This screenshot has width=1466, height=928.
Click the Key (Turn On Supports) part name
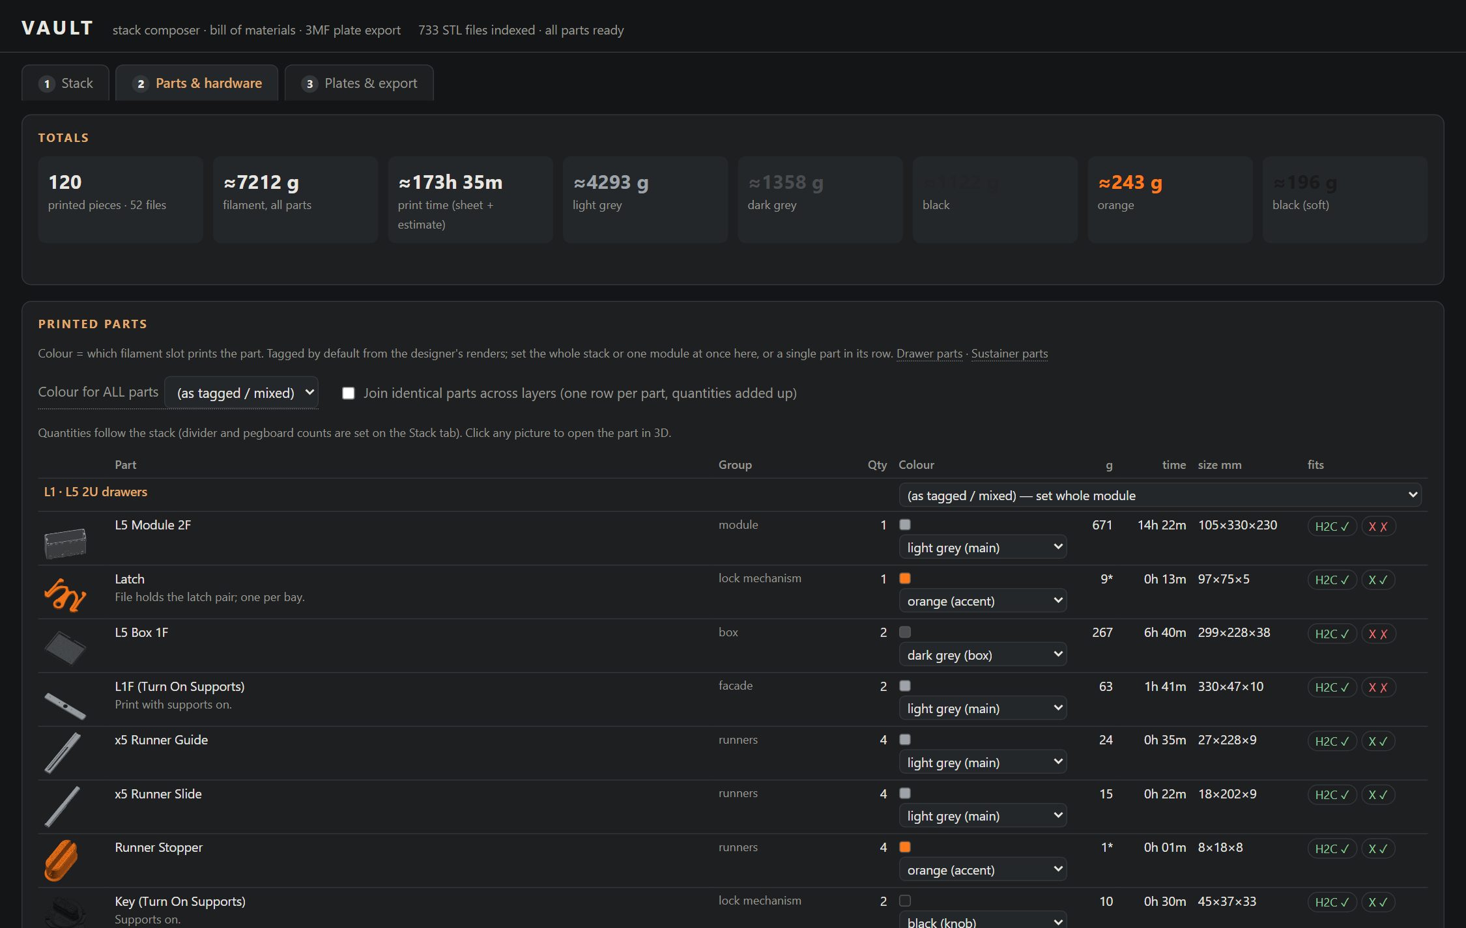coord(180,901)
